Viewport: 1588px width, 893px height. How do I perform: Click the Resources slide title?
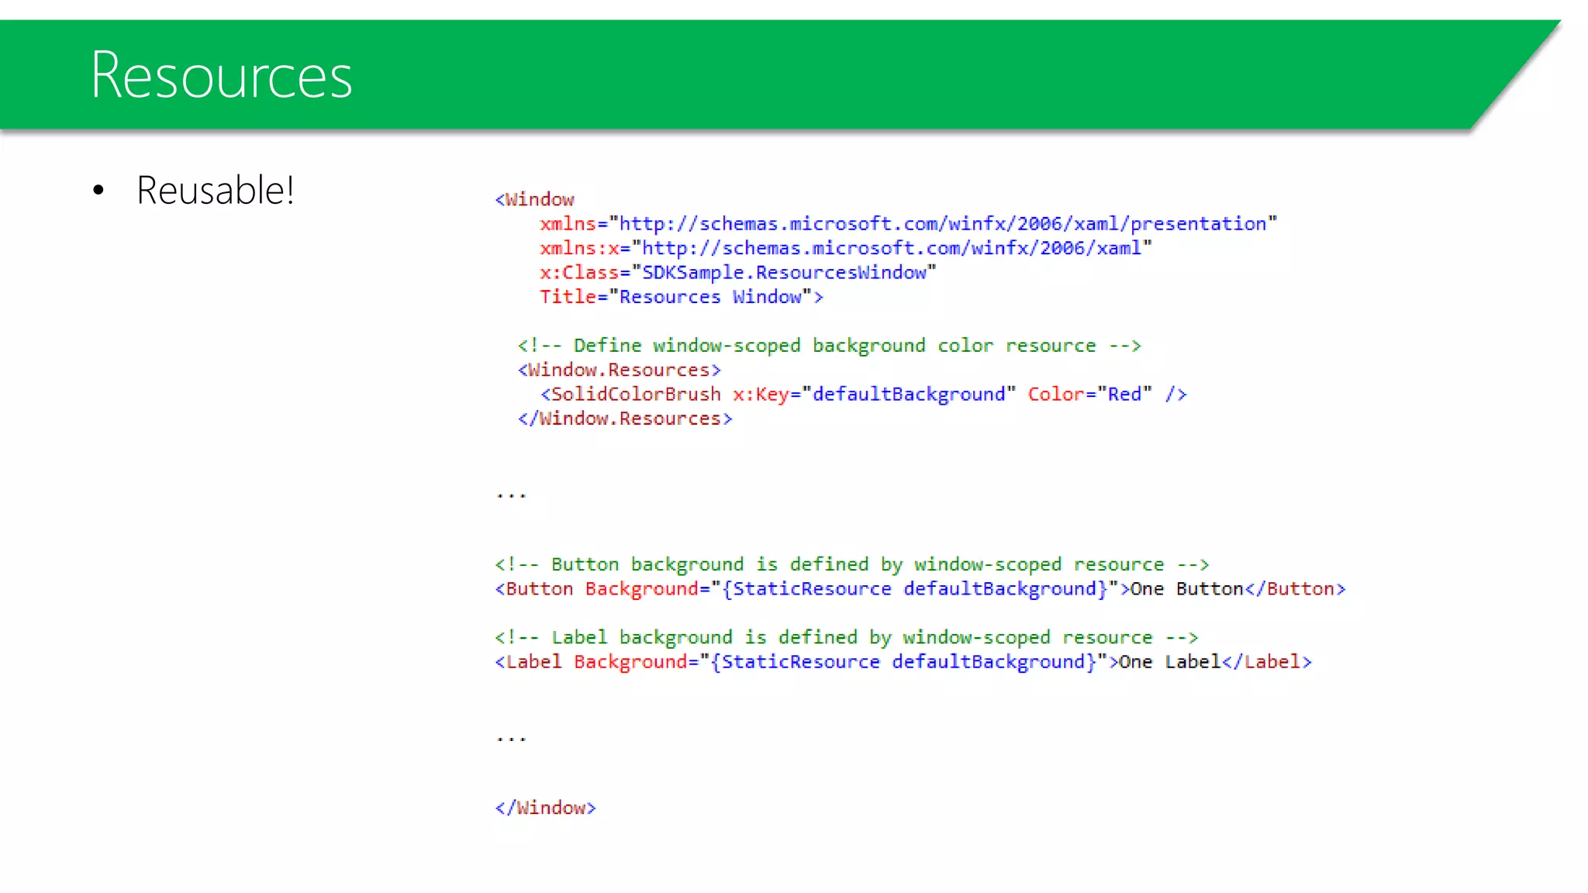click(x=221, y=75)
